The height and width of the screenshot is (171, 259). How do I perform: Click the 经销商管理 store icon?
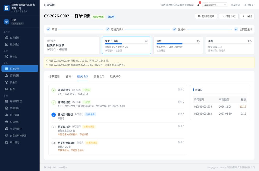7,101
